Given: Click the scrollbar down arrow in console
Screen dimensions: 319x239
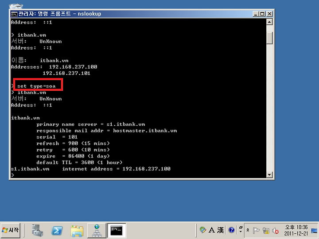Looking at the screenshot, I should coord(269,174).
